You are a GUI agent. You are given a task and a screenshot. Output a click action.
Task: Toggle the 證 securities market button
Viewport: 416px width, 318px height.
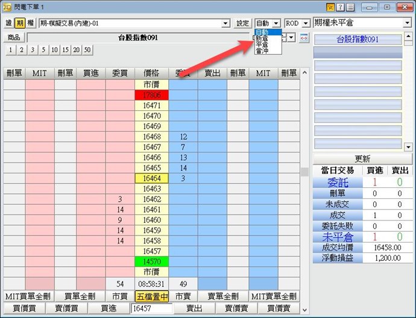click(8, 23)
